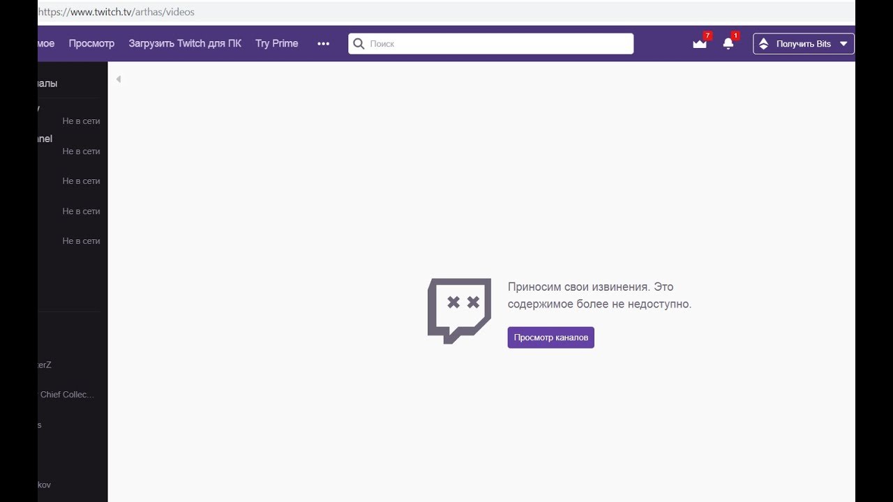893x502 pixels.
Task: Click the magnifier icon in search box
Action: click(359, 43)
